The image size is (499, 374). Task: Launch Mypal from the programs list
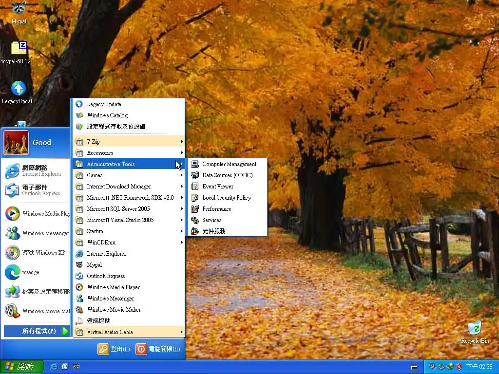129,265
